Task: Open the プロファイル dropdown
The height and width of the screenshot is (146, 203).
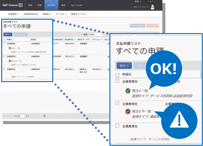Action: pos(141,7)
